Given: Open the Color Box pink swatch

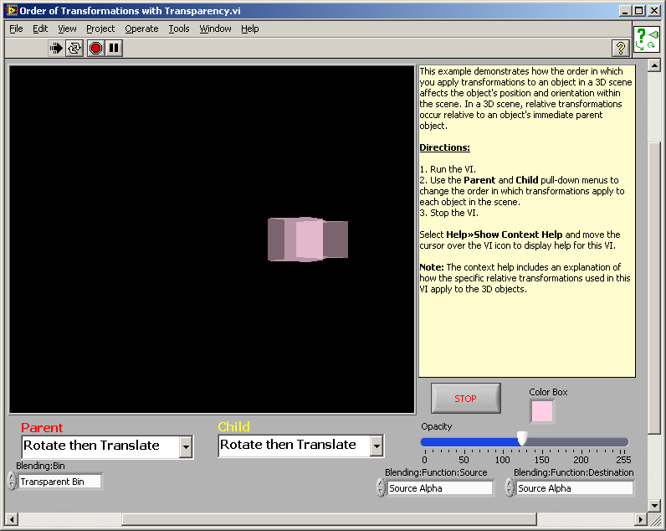Looking at the screenshot, I should [x=542, y=411].
